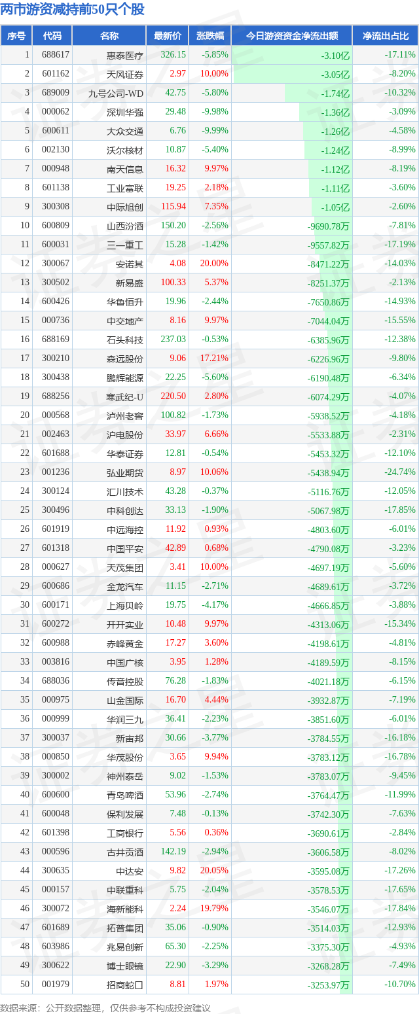The width and height of the screenshot is (419, 1014).
Task: Click price 142.19 for 古井贡酒
Action: click(x=173, y=852)
